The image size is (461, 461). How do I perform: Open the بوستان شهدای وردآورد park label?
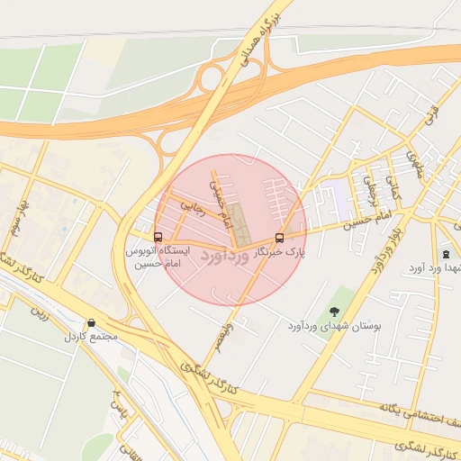point(335,326)
